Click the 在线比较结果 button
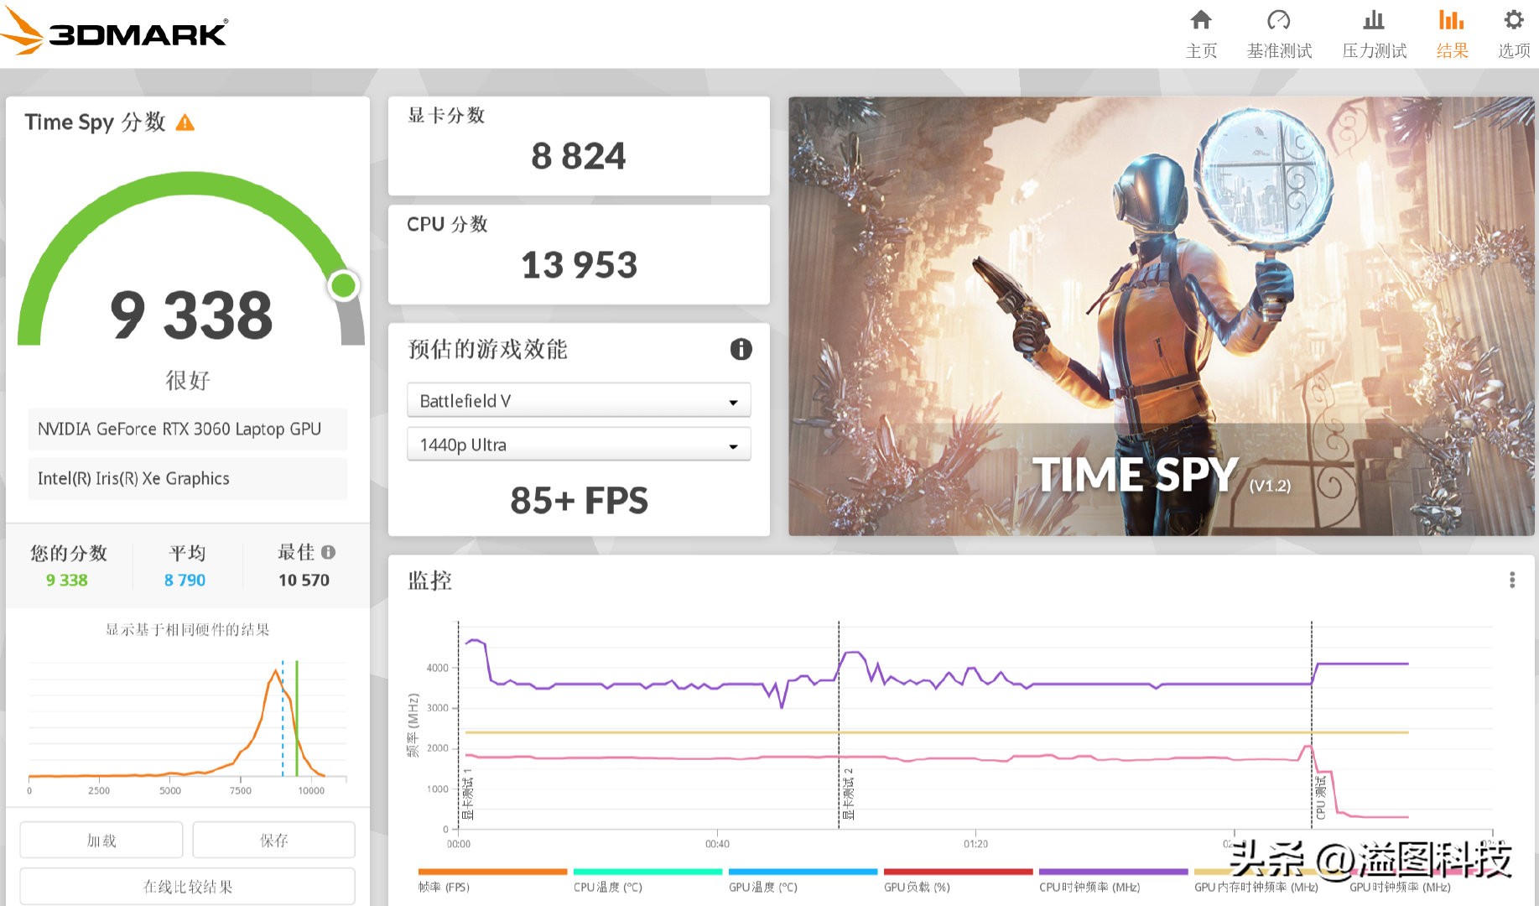The height and width of the screenshot is (906, 1539). click(x=187, y=886)
